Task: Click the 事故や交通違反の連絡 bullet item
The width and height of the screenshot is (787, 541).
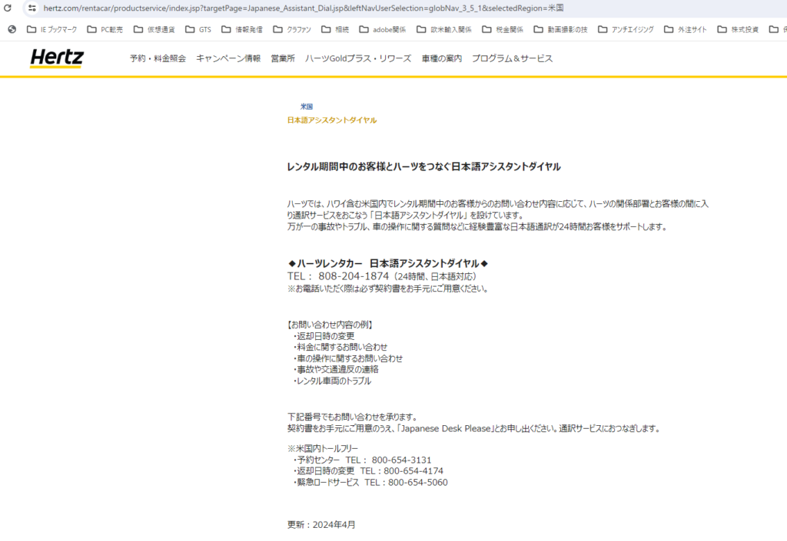Action: click(337, 370)
